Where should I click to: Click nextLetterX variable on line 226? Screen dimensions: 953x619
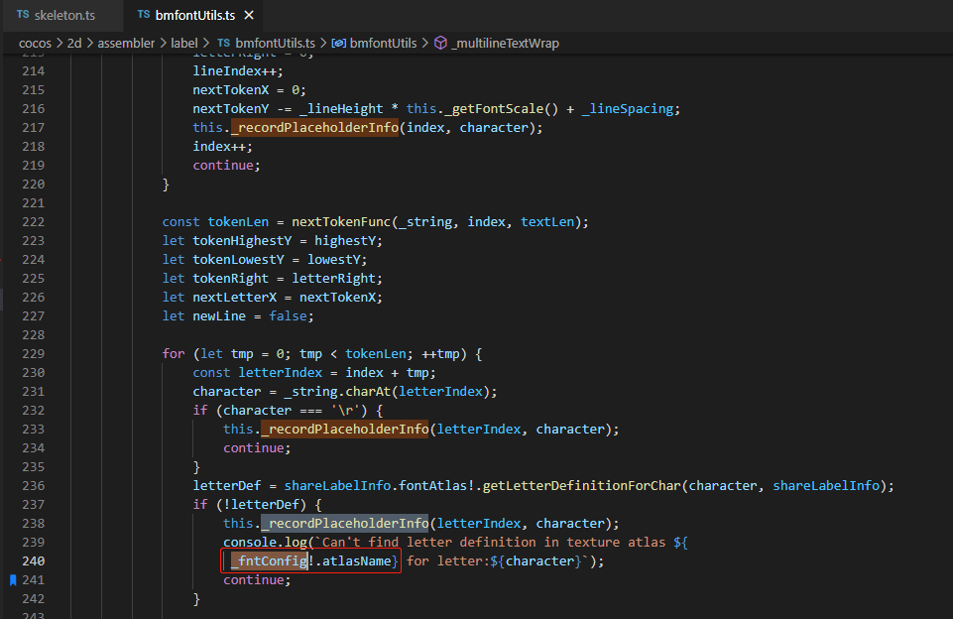pyautogui.click(x=235, y=298)
